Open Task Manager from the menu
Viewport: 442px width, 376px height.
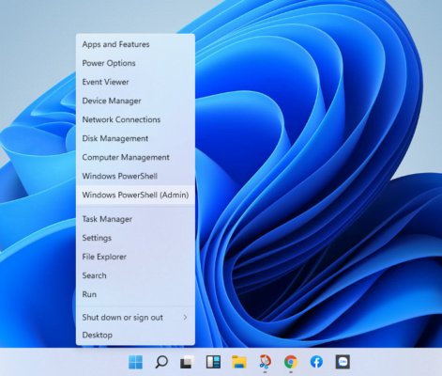135,219
